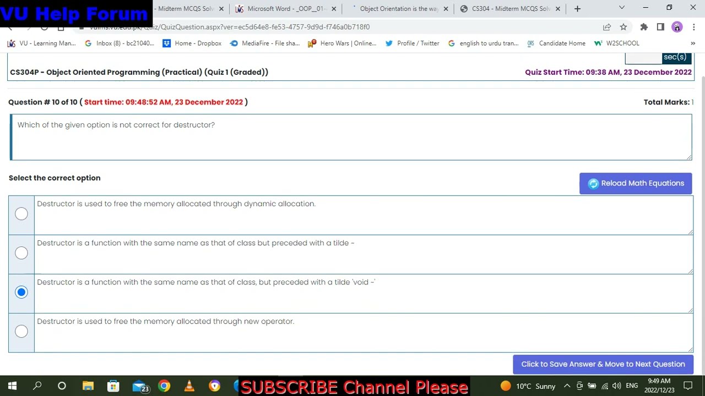Select radio for tilde 'void ~' option

click(x=21, y=292)
